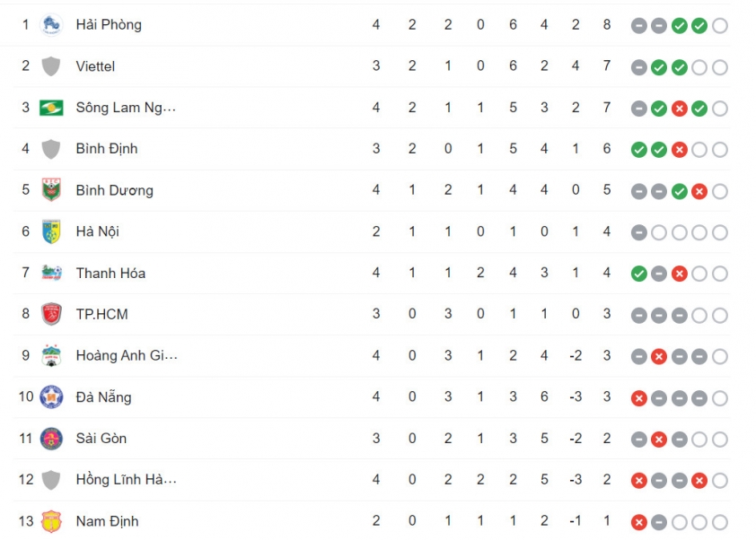Click Hải Phòng's points value 8
The height and width of the screenshot is (540, 756).
[607, 24]
